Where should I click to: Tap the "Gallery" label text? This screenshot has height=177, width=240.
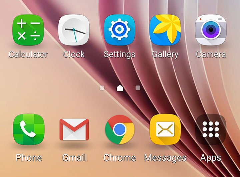pos(165,55)
